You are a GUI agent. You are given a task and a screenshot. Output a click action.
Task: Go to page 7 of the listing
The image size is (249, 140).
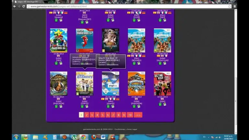point(113,115)
